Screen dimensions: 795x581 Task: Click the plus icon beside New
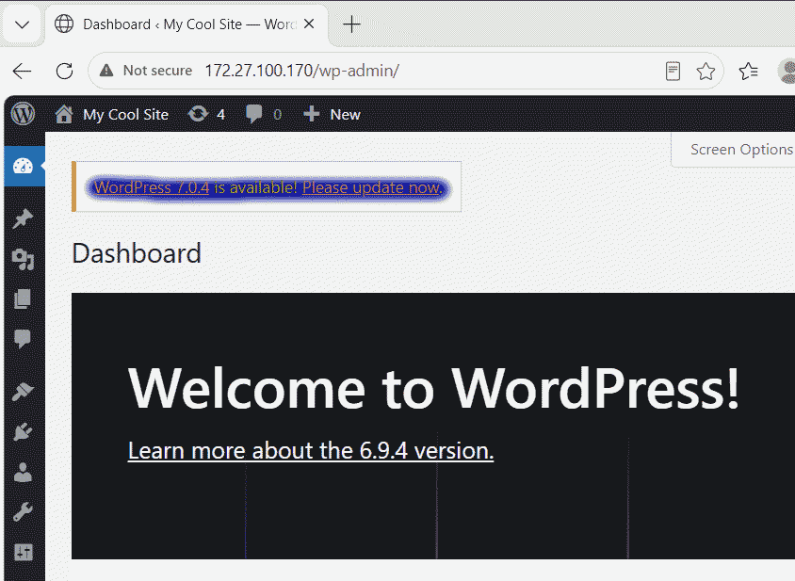311,114
